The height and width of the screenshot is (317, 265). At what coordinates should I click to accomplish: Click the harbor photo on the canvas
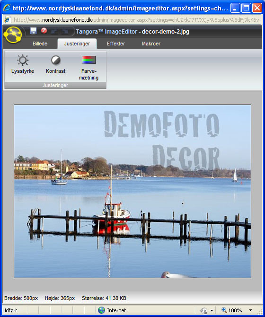pos(132,191)
